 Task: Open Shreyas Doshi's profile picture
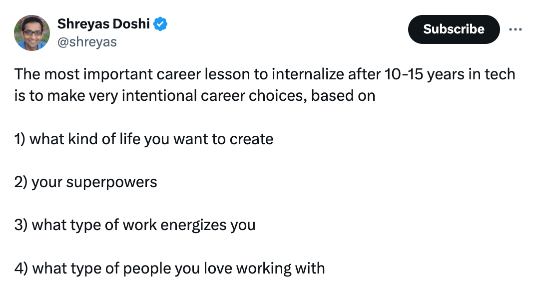32,33
